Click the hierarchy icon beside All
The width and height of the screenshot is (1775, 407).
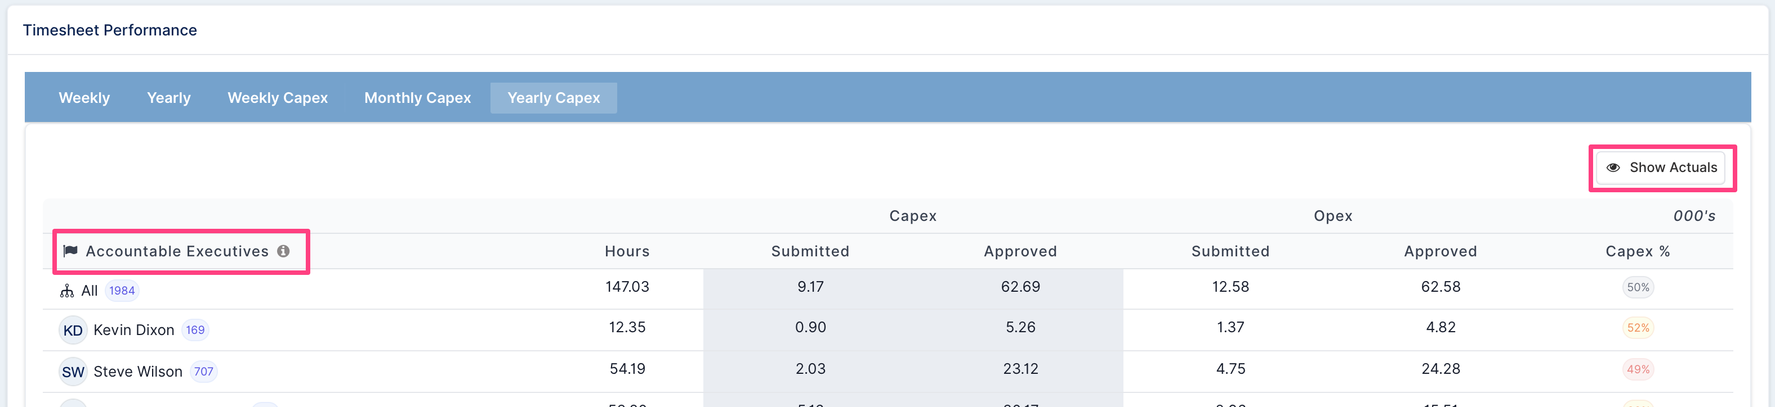pyautogui.click(x=67, y=291)
